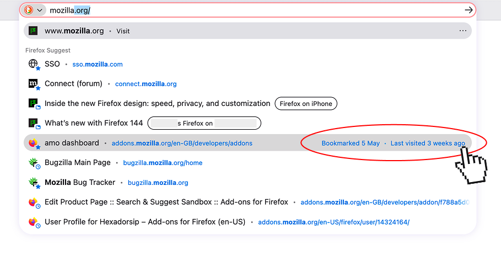Open the three-dot menu on www.mozilla.org row
The width and height of the screenshot is (501, 255).
462,31
